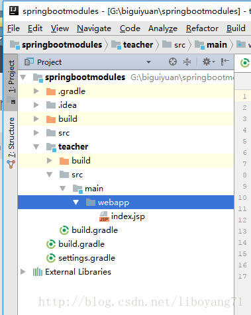Viewport: 251px width, 315px height.
Task: Expand the .gradle folder
Action: tap(36, 91)
